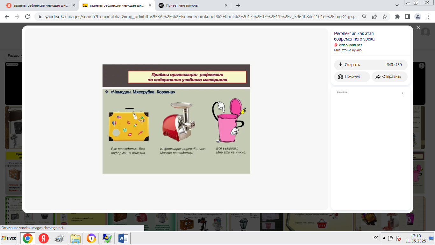435x245 pixels.
Task: Click the 'Открыть' button
Action: point(371,65)
